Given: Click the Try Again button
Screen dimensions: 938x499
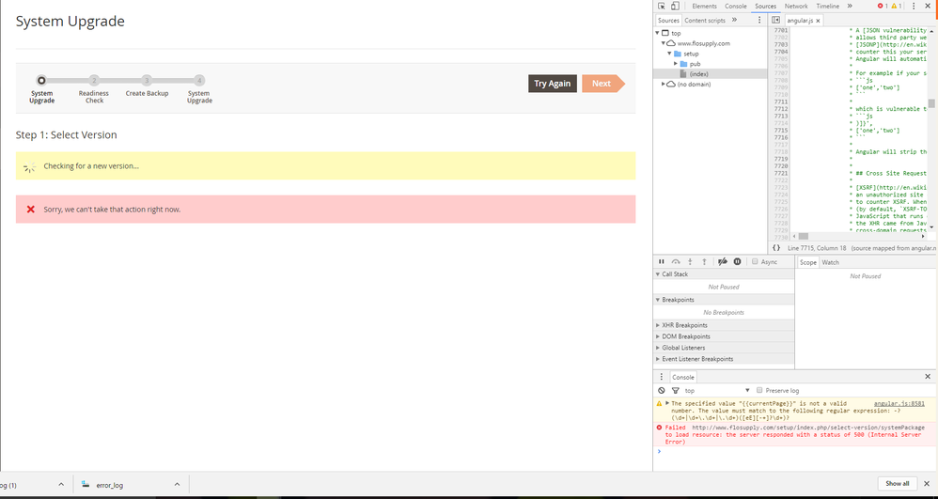Looking at the screenshot, I should pos(552,84).
